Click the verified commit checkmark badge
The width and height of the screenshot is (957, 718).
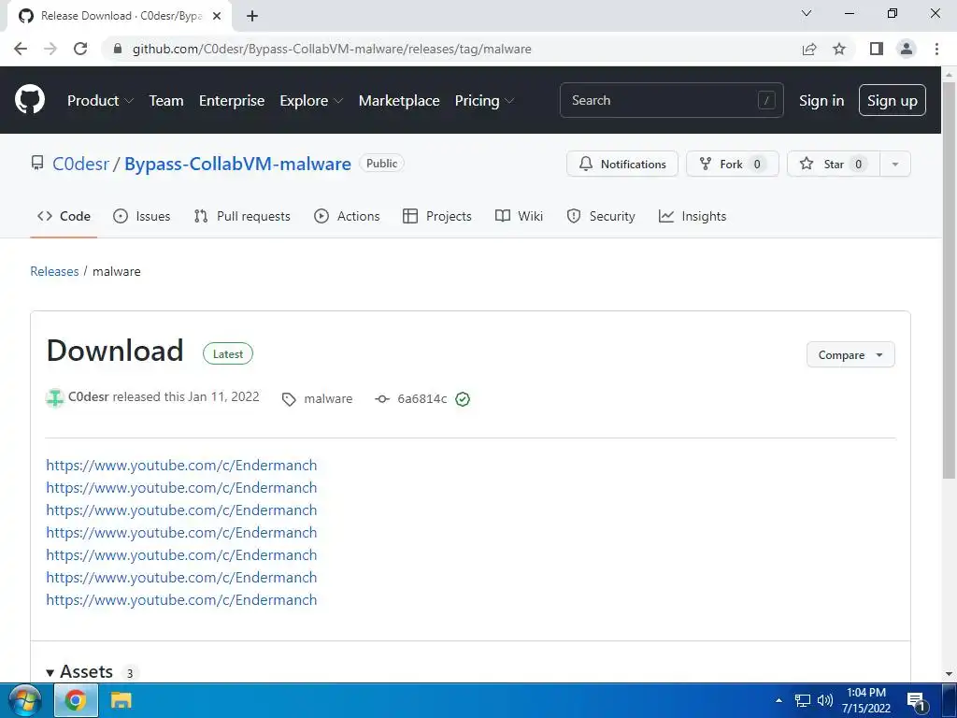pyautogui.click(x=463, y=399)
